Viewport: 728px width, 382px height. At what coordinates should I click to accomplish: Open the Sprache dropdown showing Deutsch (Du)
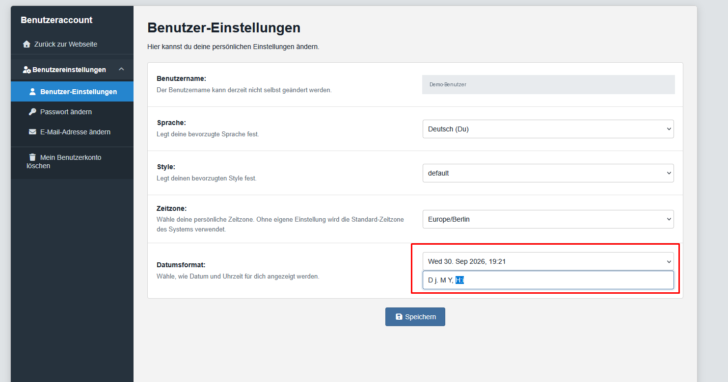(x=548, y=129)
